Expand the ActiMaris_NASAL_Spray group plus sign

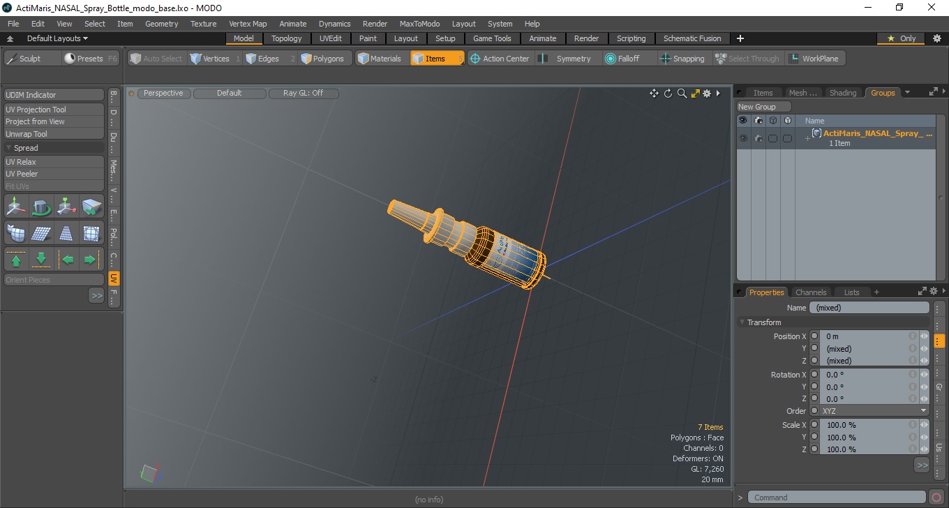coord(807,138)
